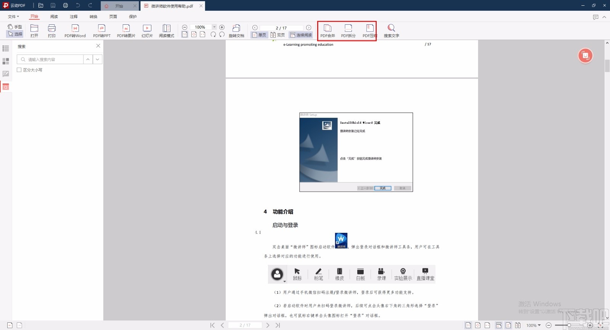Click the fit width icon in ribbon

click(x=202, y=34)
